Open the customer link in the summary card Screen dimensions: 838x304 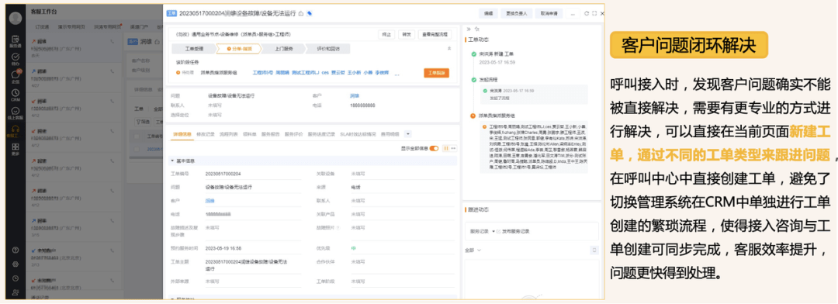tap(355, 95)
